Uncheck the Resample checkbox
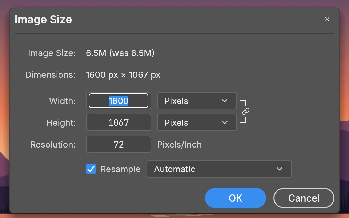The image size is (349, 218). pyautogui.click(x=91, y=169)
